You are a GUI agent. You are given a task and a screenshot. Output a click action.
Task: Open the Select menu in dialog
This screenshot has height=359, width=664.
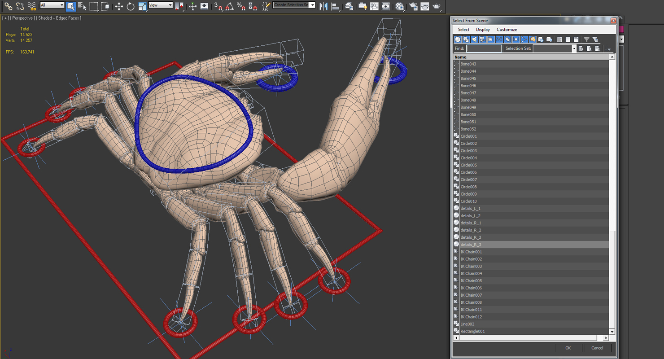[463, 30]
